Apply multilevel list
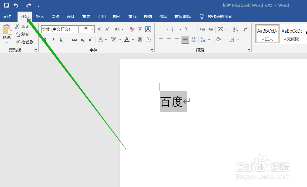Screen dimensions: 307x187 187,29
